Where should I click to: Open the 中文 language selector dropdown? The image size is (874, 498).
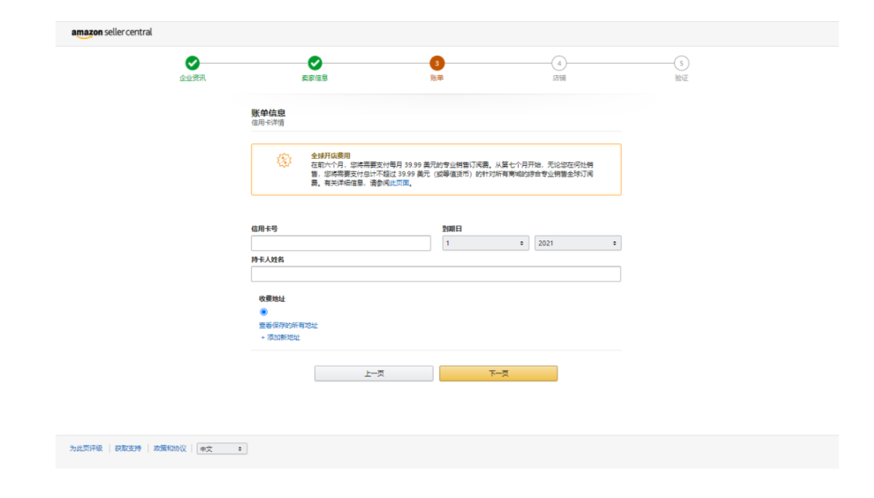[220, 448]
